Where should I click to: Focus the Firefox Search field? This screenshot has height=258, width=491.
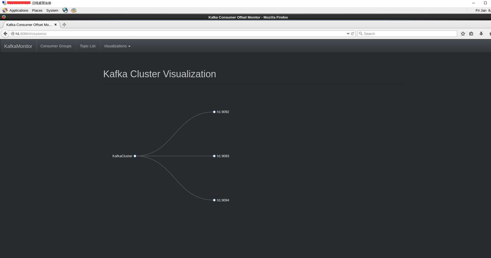[x=407, y=34]
